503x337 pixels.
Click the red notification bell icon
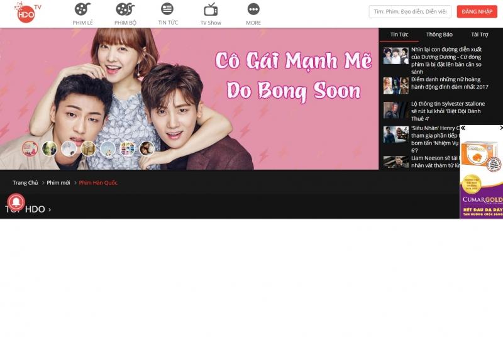pos(16,202)
